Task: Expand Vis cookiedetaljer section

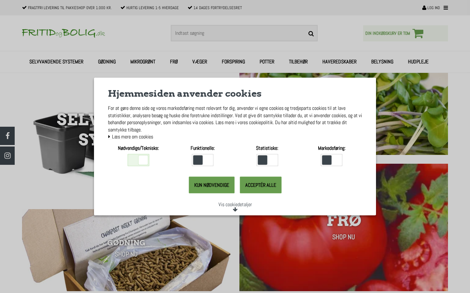Action: click(235, 204)
